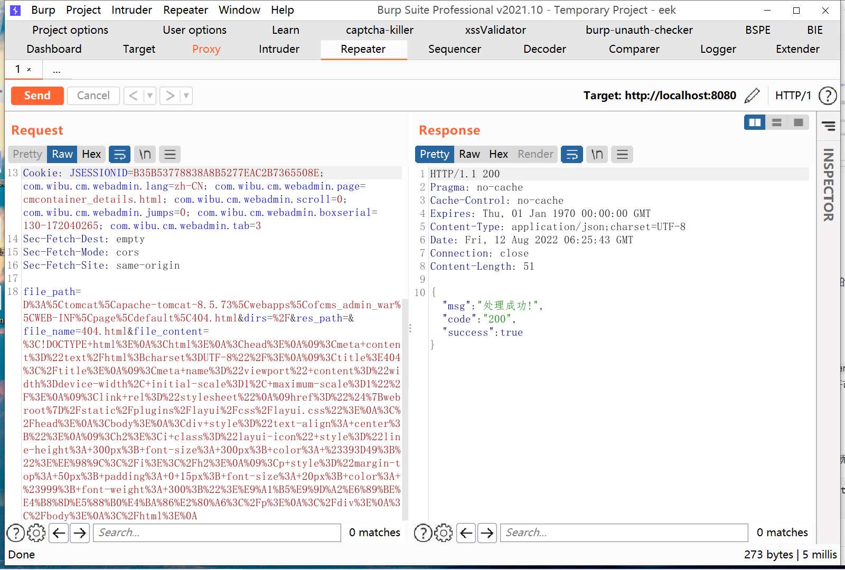845x570 pixels.
Task: Jump to next request search match
Action: (x=80, y=533)
